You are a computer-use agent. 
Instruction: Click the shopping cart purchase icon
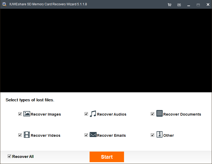170,4
